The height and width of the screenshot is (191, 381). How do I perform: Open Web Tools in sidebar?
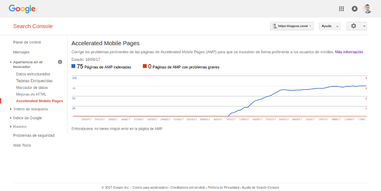point(22,145)
